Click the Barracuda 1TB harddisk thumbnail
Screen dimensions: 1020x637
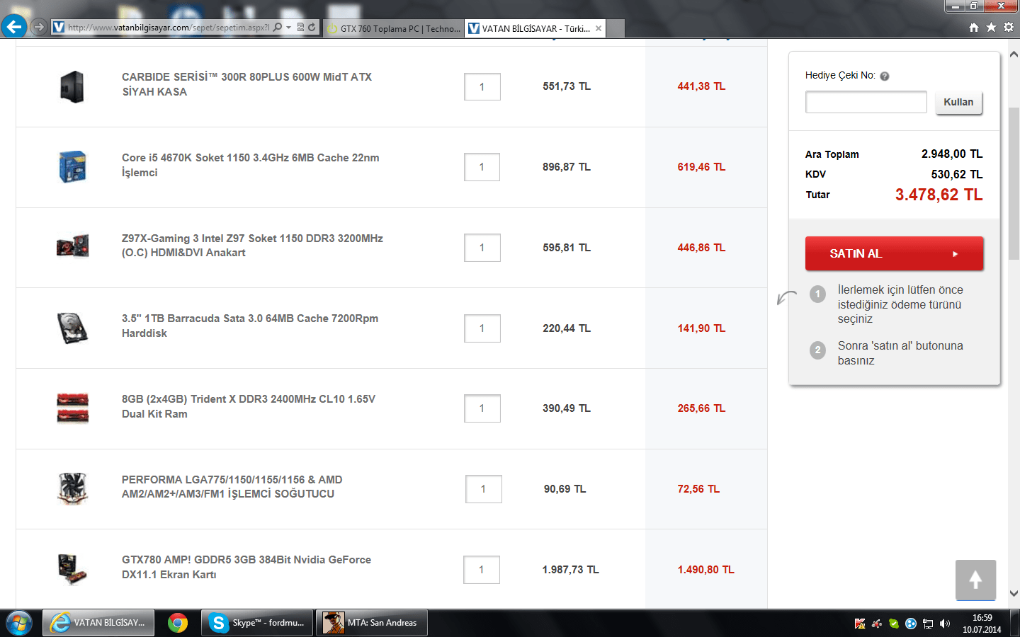(72, 328)
